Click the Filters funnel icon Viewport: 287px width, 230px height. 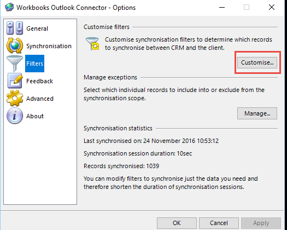coord(15,64)
